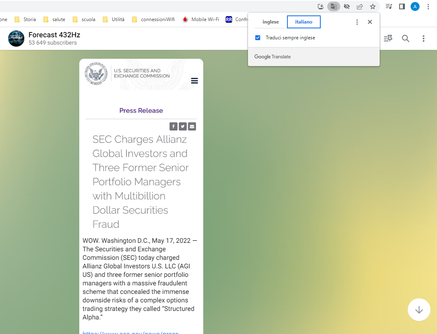This screenshot has height=334, width=437.
Task: Click the SEC Charges Allianz headline image
Action: click(141, 182)
